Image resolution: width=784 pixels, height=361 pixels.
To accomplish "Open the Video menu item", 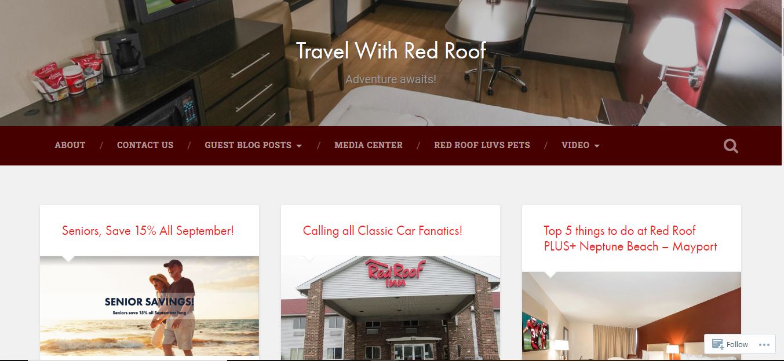I will click(575, 145).
